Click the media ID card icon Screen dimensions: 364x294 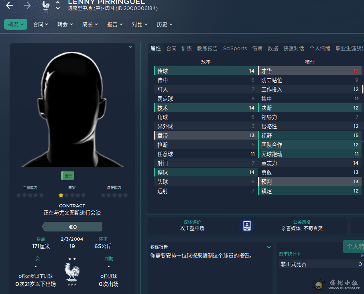(247, 225)
